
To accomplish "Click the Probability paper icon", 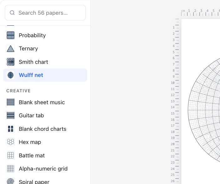I will [x=11, y=35].
